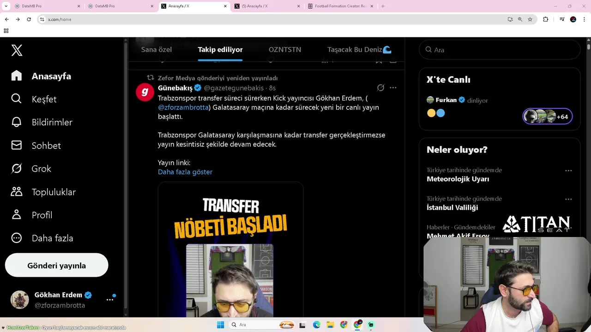Click the +64 listeners badge
This screenshot has width=591, height=332.
(548, 117)
